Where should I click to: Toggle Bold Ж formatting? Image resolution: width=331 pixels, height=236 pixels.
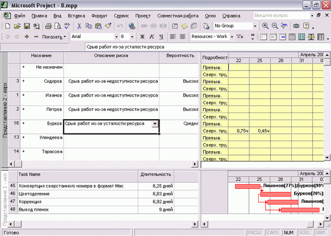point(142,37)
